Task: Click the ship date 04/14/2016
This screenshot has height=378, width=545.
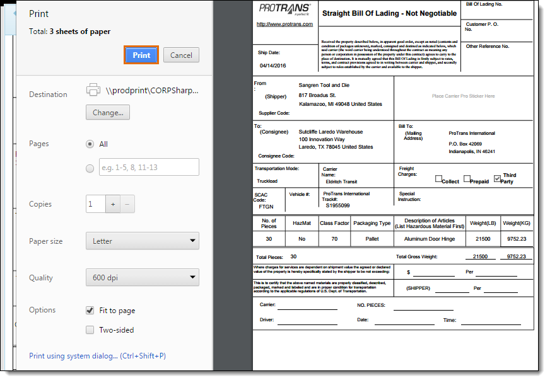Action: pos(273,66)
